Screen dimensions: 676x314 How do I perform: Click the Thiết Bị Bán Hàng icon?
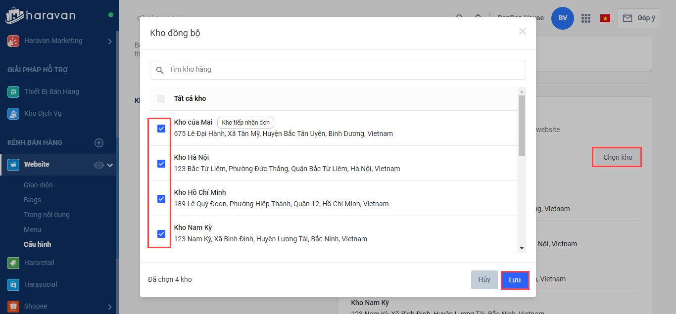(13, 92)
